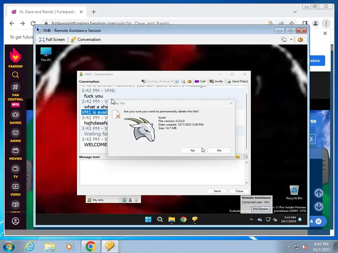The width and height of the screenshot is (338, 253).
Task: Click the Chrome address bar URL
Action: coord(110,23)
